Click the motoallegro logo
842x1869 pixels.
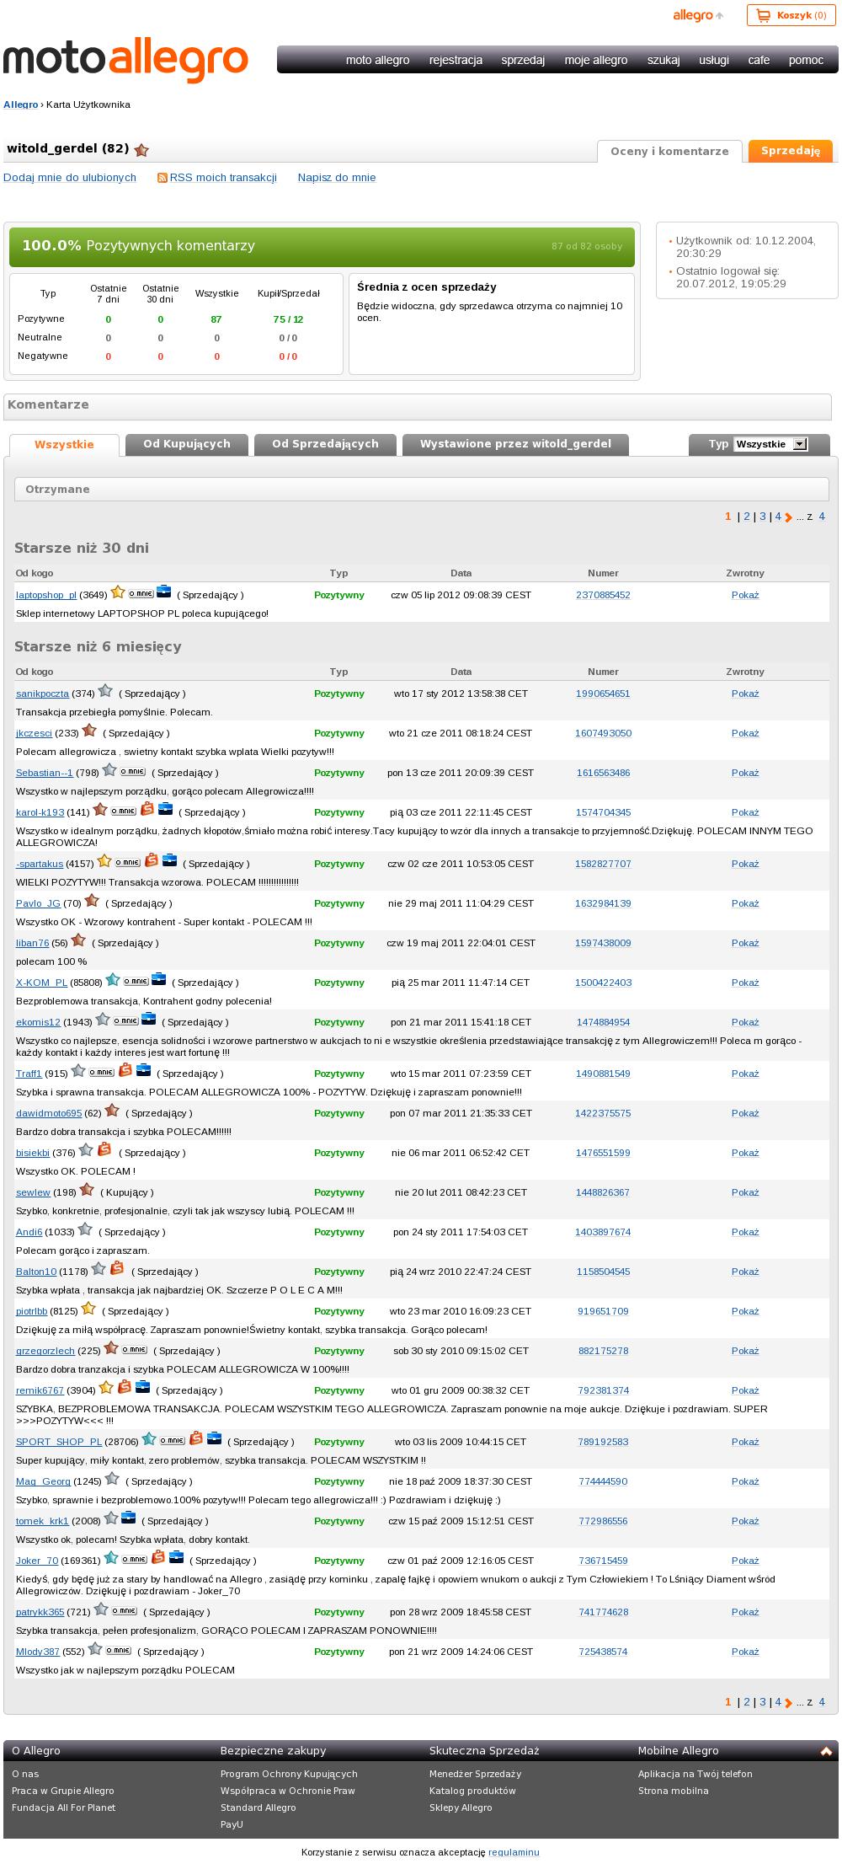[x=126, y=59]
